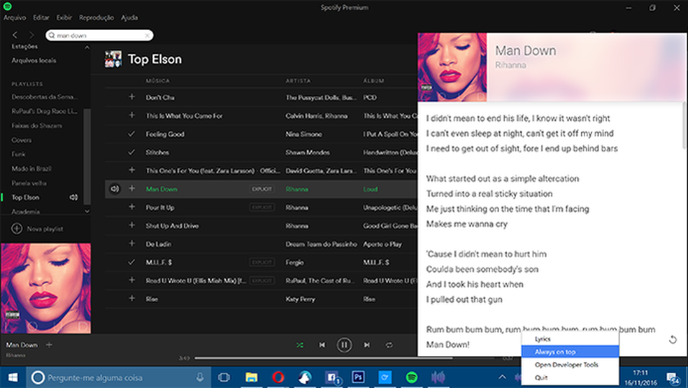Image resolution: width=688 pixels, height=388 pixels.
Task: Click speaker icon on Man Down row
Action: [115, 189]
